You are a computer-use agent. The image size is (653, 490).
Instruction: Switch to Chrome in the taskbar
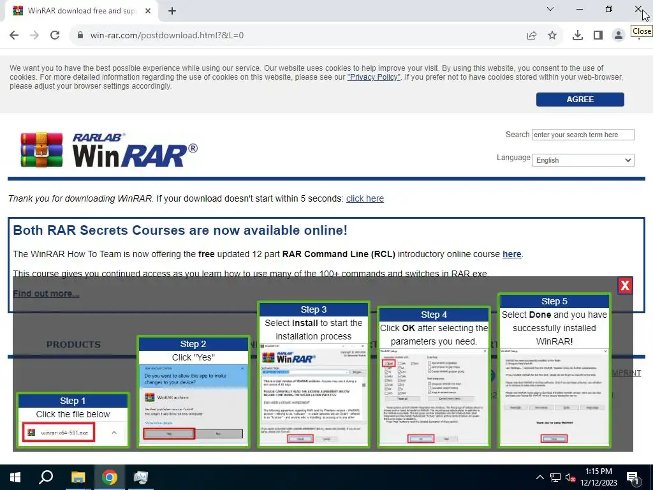[x=110, y=477]
